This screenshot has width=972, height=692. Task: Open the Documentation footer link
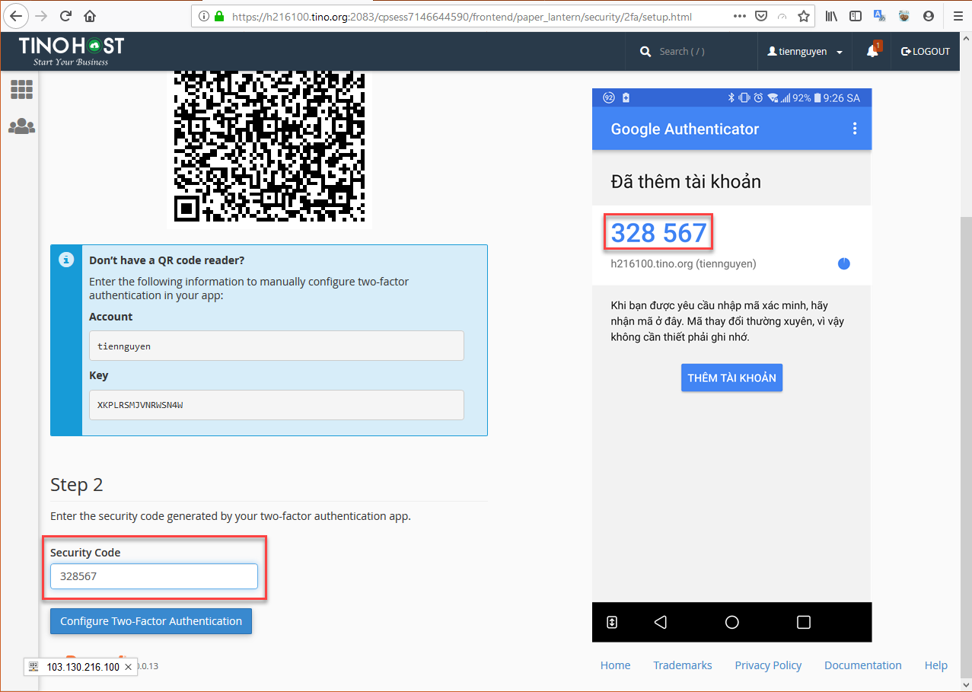click(x=863, y=665)
